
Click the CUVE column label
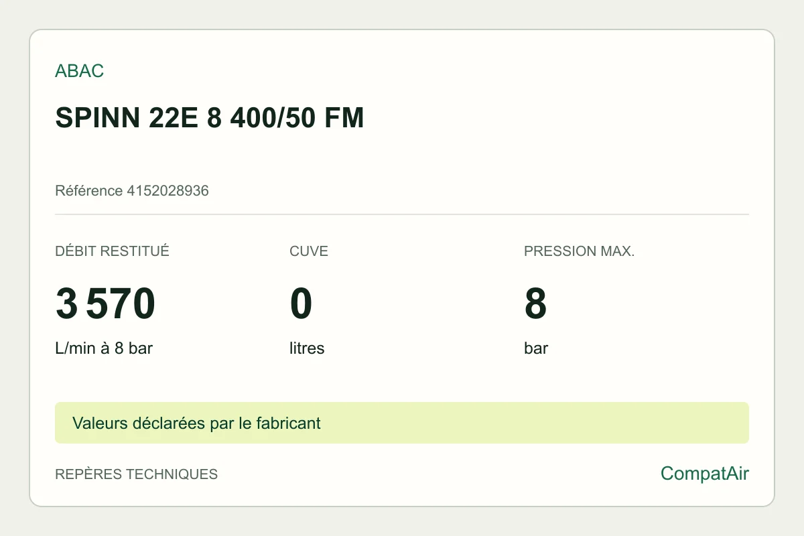click(x=309, y=251)
